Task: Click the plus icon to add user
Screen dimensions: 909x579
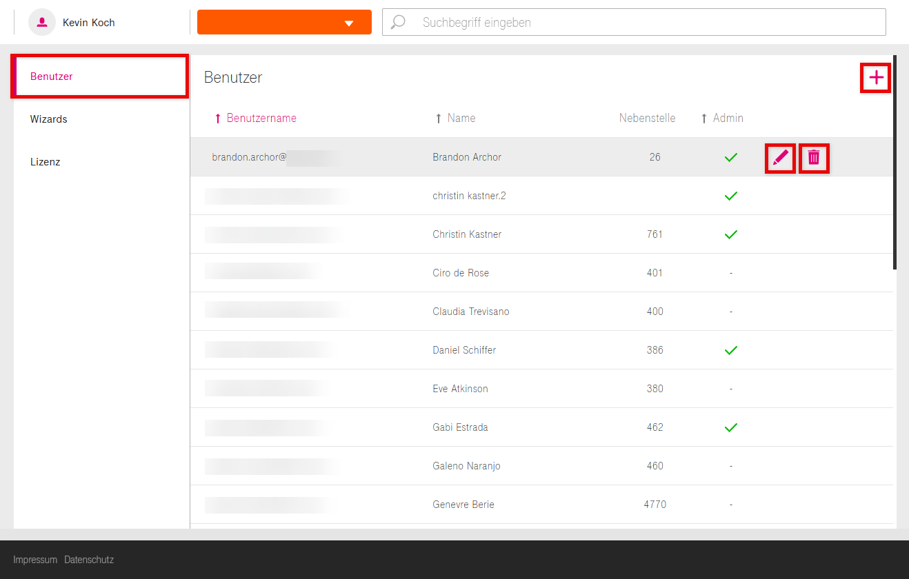Action: point(876,78)
